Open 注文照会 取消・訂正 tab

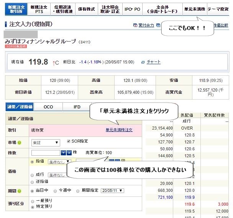110,9
